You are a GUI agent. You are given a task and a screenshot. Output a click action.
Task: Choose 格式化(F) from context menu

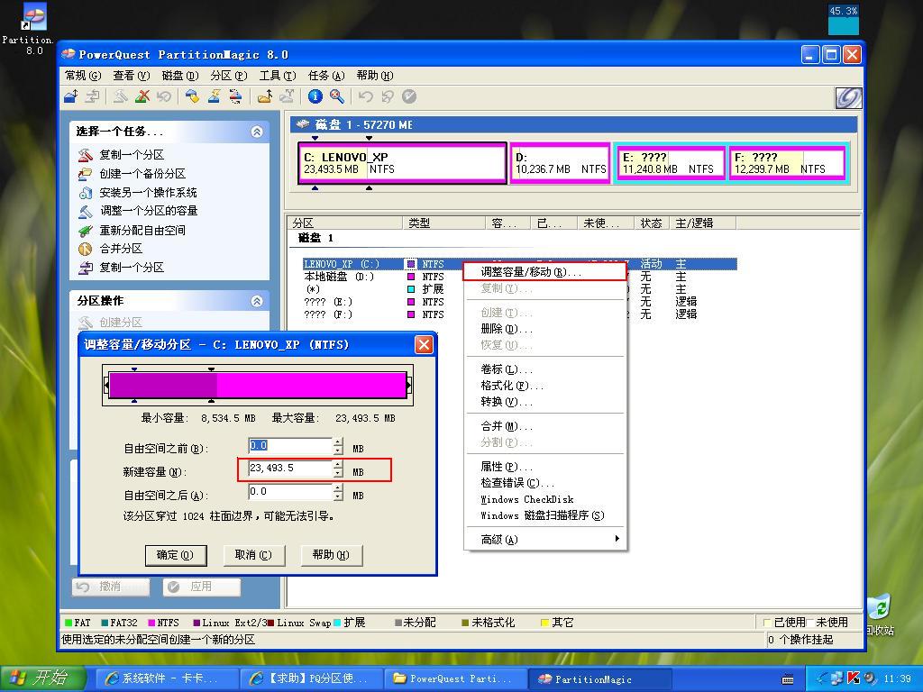pos(544,386)
